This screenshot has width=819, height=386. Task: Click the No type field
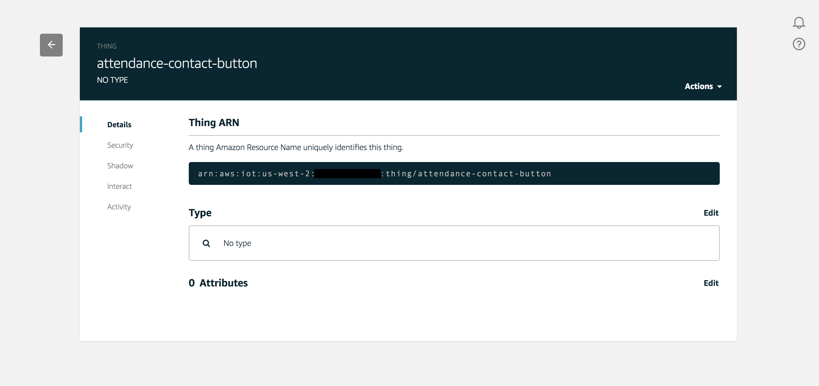[454, 243]
